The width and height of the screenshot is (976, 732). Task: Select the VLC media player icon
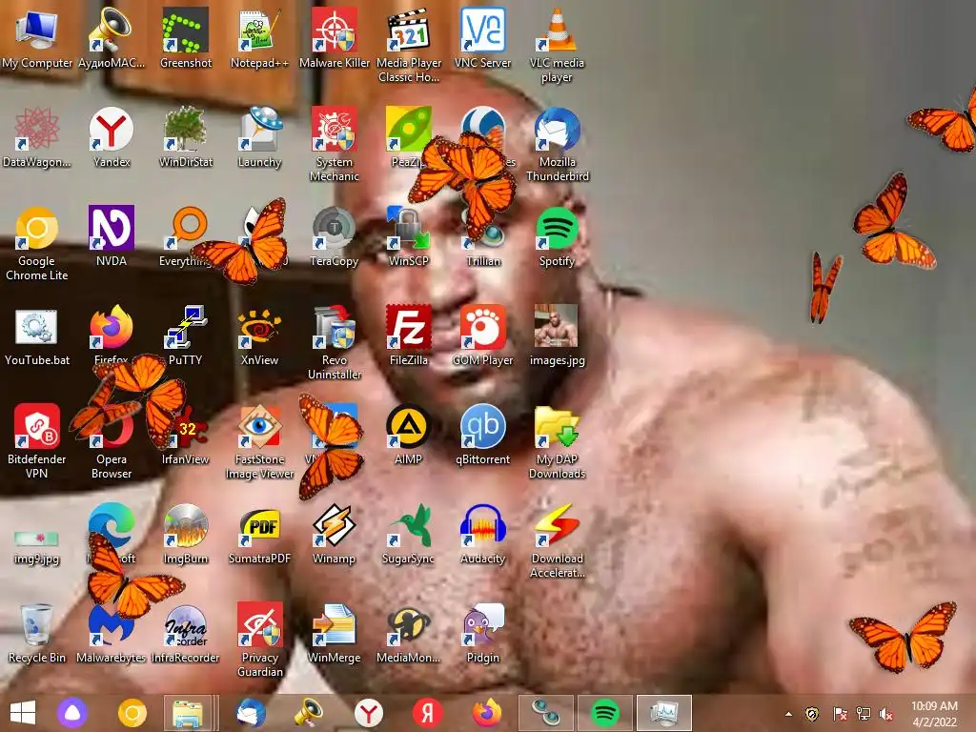coord(557,46)
